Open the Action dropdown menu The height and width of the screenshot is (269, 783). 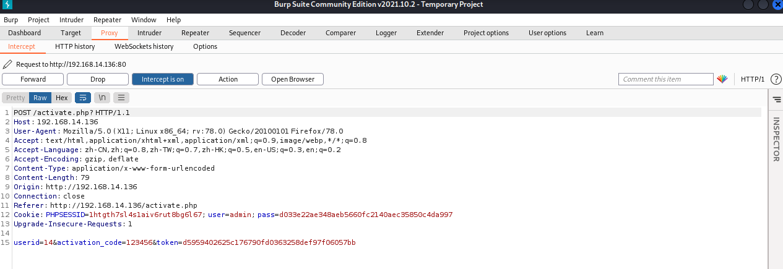pyautogui.click(x=228, y=79)
